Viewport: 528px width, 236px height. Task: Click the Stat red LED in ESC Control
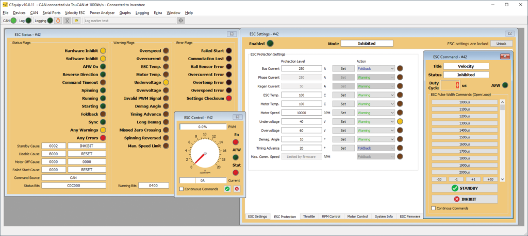click(236, 173)
